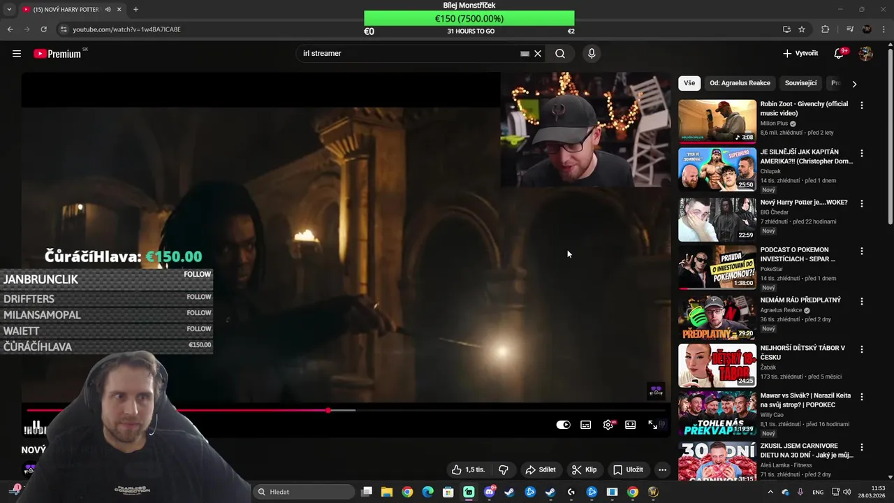This screenshot has width=894, height=503.
Task: Click the Windows taskbar Hledat search box
Action: [303, 492]
